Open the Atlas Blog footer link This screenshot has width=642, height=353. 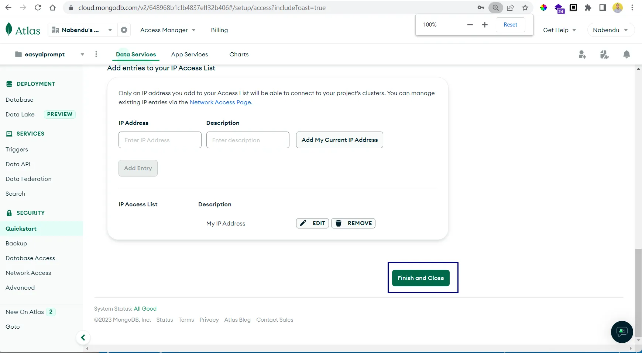[237, 319]
